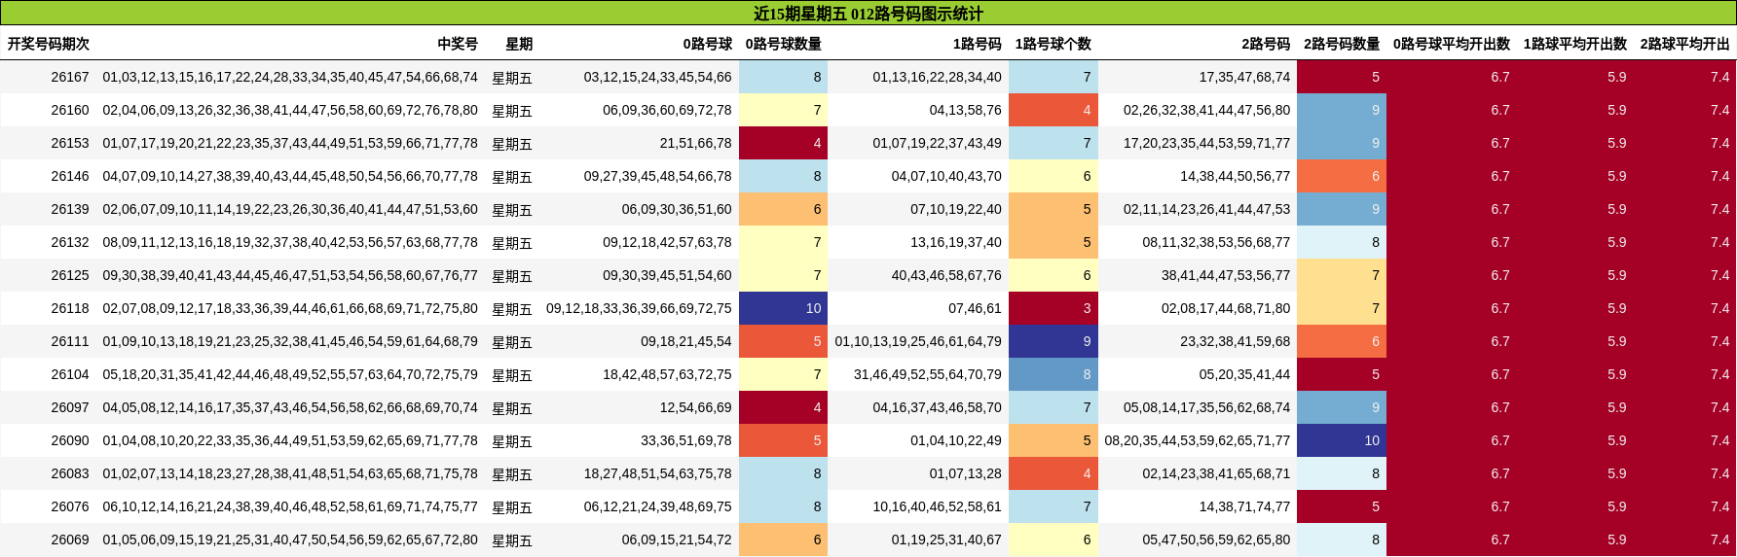Select draw number 26090
This screenshot has width=1737, height=557.
[70, 440]
